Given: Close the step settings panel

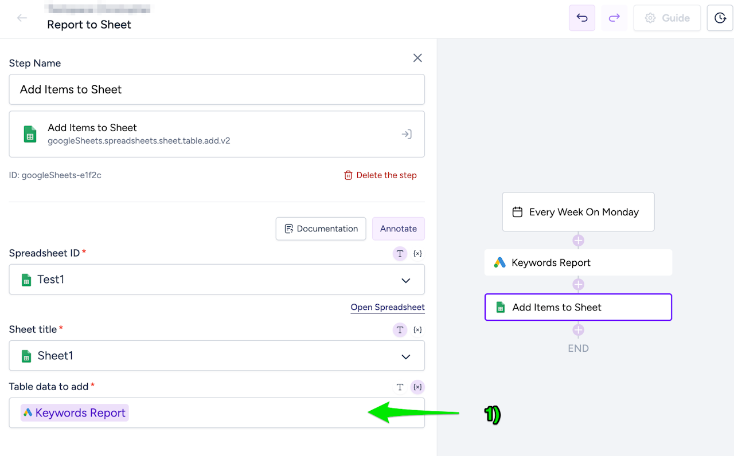Looking at the screenshot, I should coord(417,58).
